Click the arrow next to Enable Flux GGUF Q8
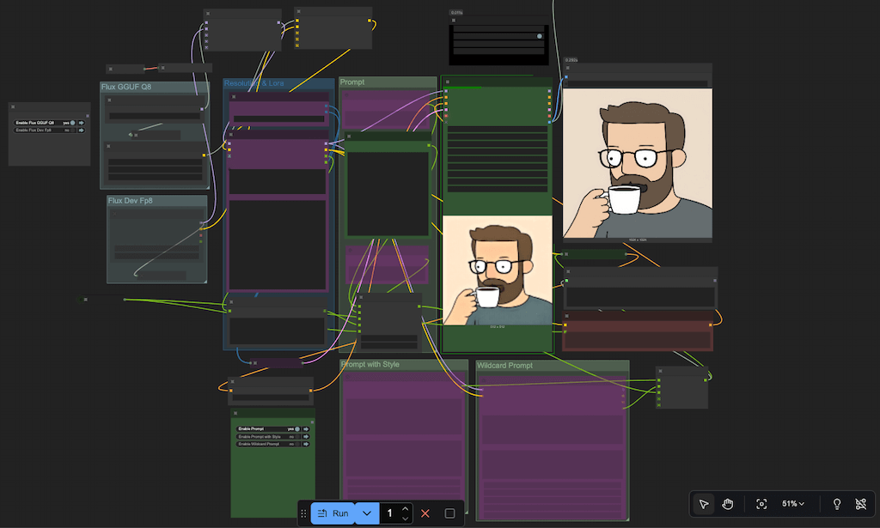Image resolution: width=880 pixels, height=528 pixels. (x=81, y=123)
